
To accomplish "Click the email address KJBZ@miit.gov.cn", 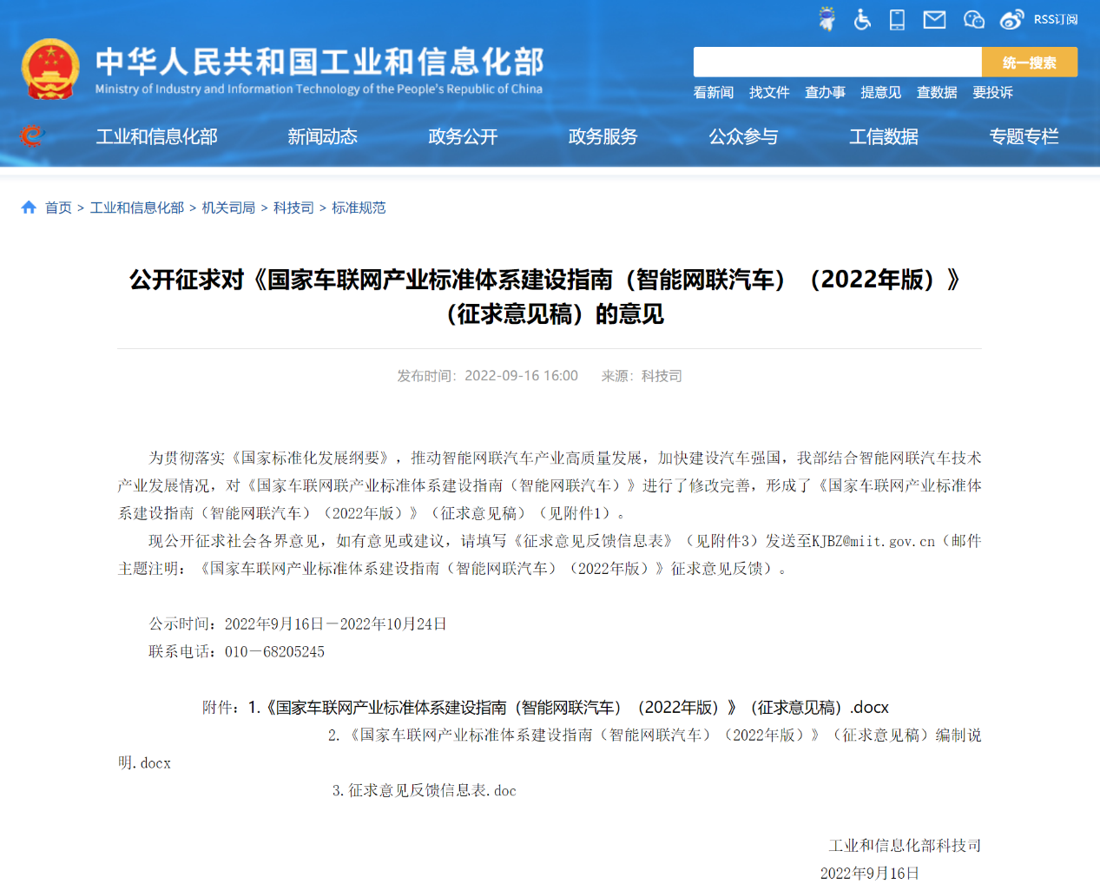I will click(x=873, y=541).
